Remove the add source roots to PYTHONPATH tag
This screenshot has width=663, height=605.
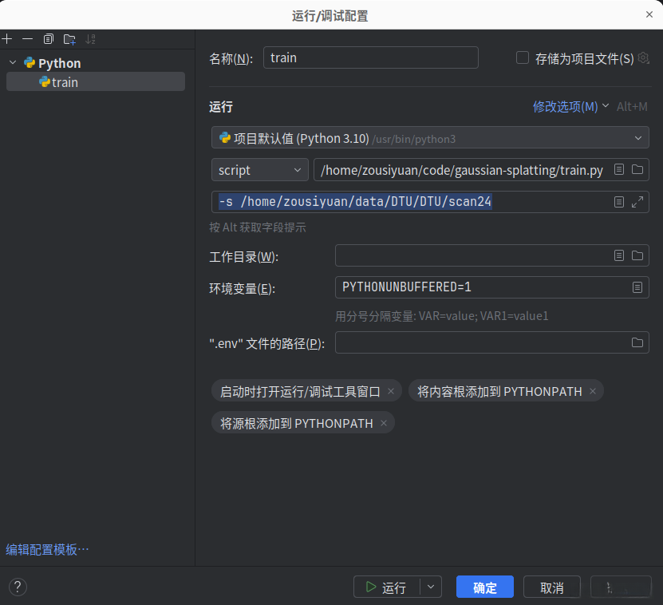tap(384, 423)
